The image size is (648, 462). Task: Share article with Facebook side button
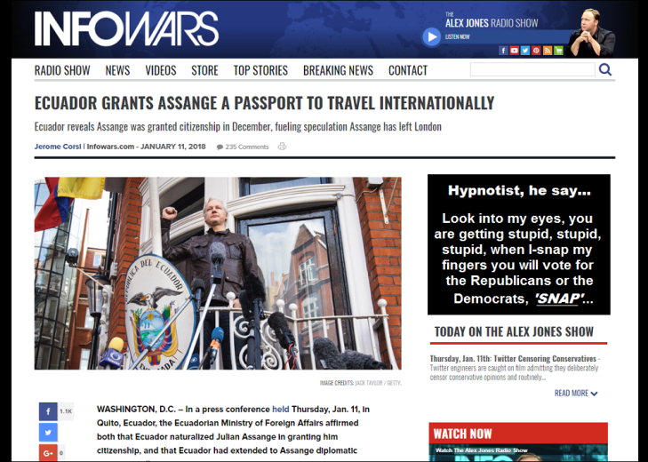click(x=48, y=411)
